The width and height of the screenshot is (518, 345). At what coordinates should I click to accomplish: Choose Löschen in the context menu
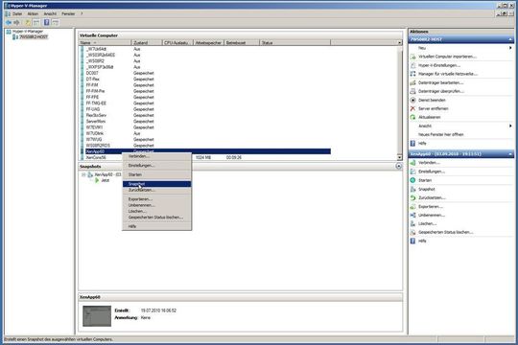(157, 211)
